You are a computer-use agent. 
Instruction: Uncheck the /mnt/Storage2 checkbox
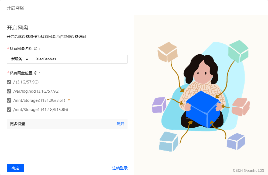click(9, 100)
